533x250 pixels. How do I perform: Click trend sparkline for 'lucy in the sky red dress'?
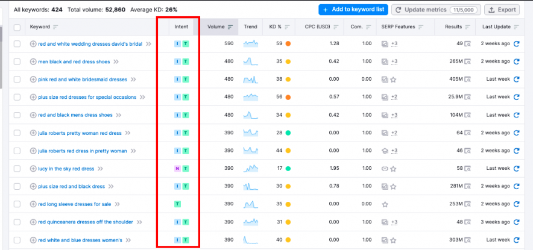pos(251,168)
